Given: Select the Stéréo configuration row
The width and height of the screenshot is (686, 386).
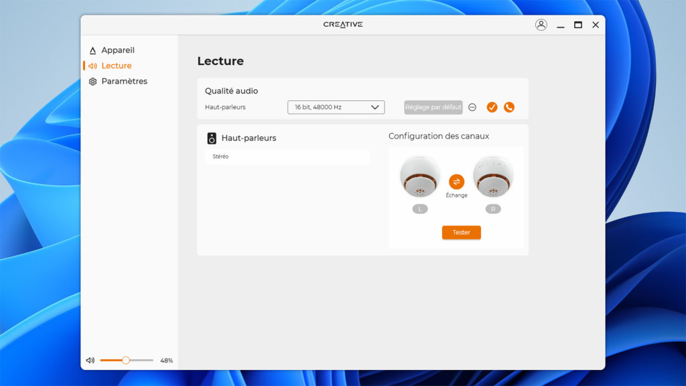Looking at the screenshot, I should click(x=287, y=157).
